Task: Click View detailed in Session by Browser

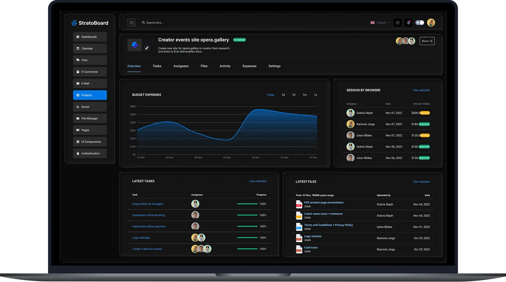Action: click(421, 90)
